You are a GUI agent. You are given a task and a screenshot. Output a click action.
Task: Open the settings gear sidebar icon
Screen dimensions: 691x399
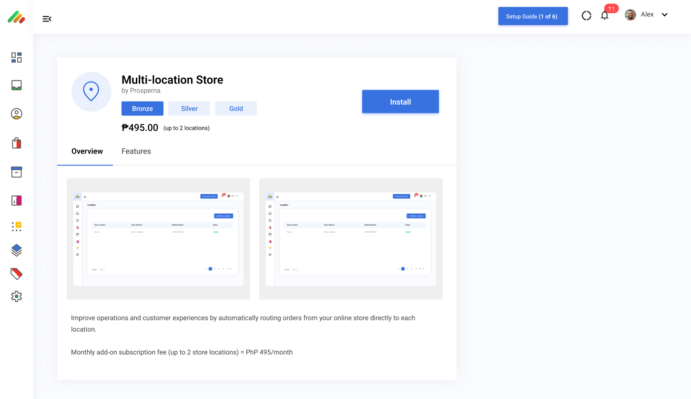pos(17,297)
